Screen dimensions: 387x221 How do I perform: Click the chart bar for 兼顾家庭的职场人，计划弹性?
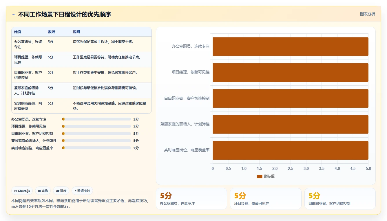point(291,124)
